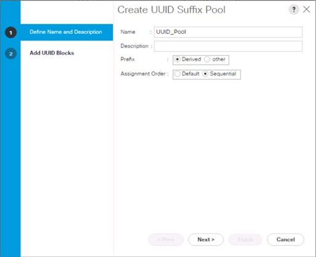Click the greyed-out Prev button

(x=166, y=240)
